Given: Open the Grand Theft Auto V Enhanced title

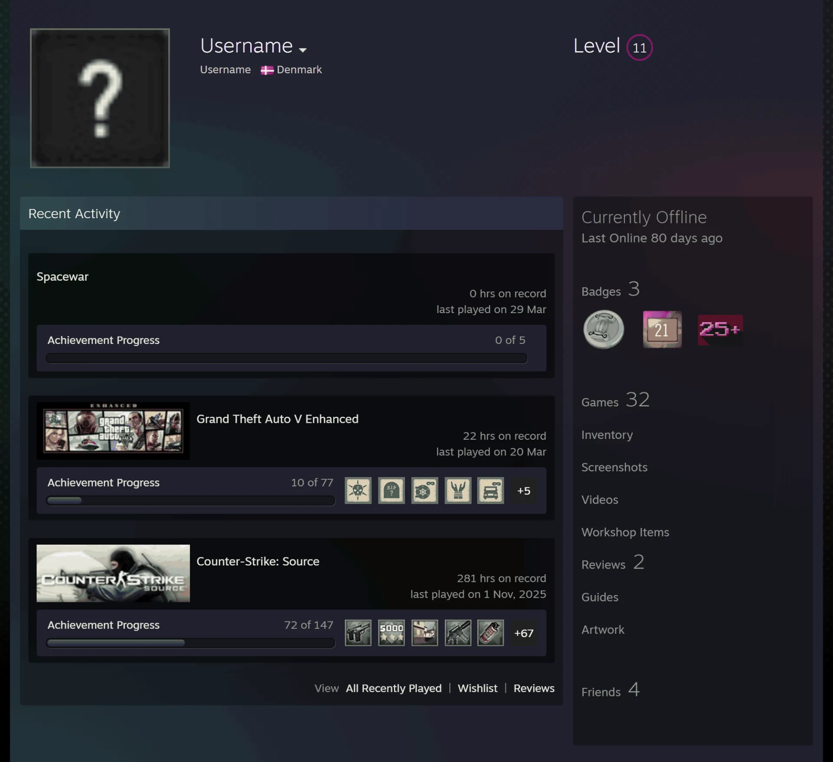Looking at the screenshot, I should tap(278, 419).
